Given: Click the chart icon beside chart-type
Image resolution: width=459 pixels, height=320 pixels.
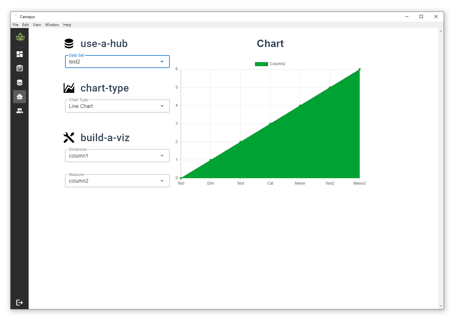Looking at the screenshot, I should tap(69, 88).
